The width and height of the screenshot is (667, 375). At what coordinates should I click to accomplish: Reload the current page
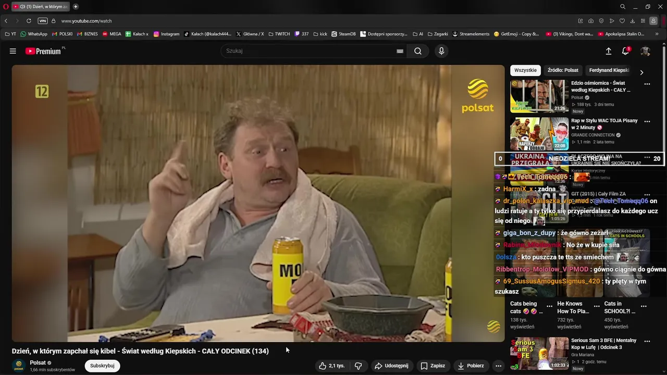pos(29,21)
